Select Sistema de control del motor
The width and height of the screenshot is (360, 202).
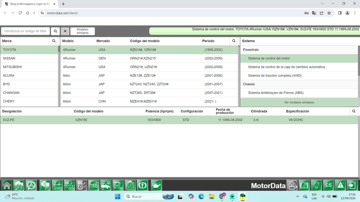click(299, 58)
